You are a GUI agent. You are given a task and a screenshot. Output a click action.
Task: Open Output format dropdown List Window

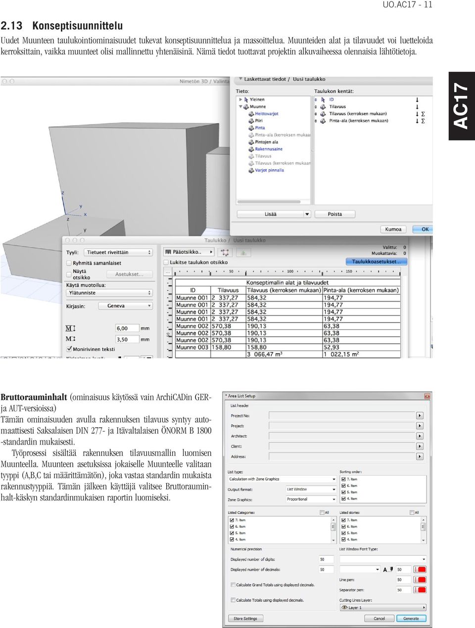[x=311, y=490]
